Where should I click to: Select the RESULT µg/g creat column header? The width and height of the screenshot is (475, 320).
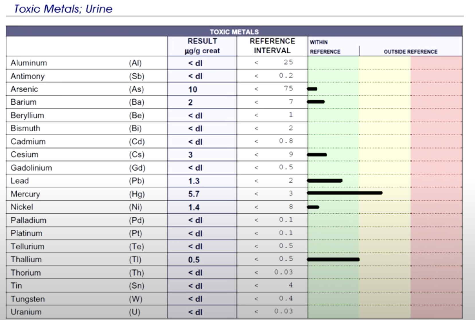202,46
